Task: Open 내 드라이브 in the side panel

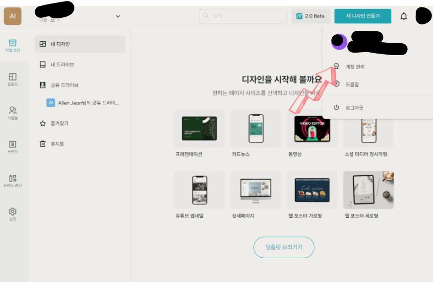Action: click(x=79, y=65)
